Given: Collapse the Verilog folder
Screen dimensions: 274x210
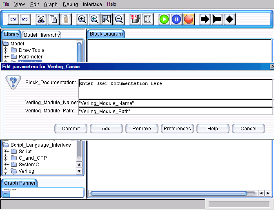Looking at the screenshot, I should [x=5, y=171].
